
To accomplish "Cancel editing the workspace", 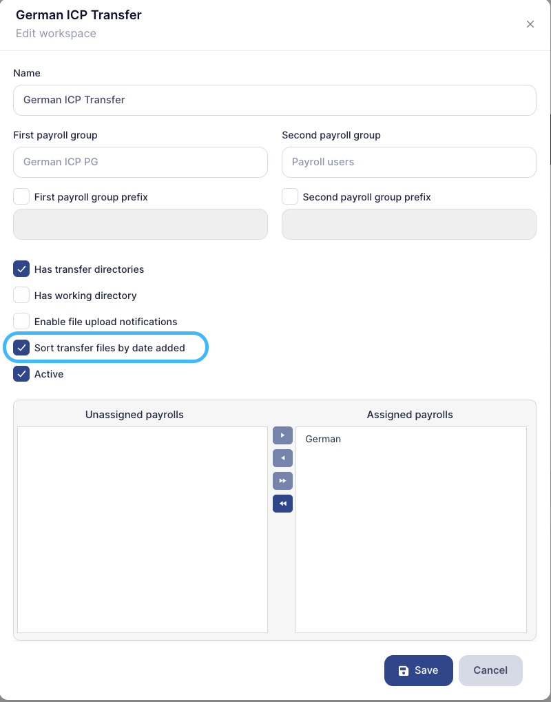I will coord(490,670).
